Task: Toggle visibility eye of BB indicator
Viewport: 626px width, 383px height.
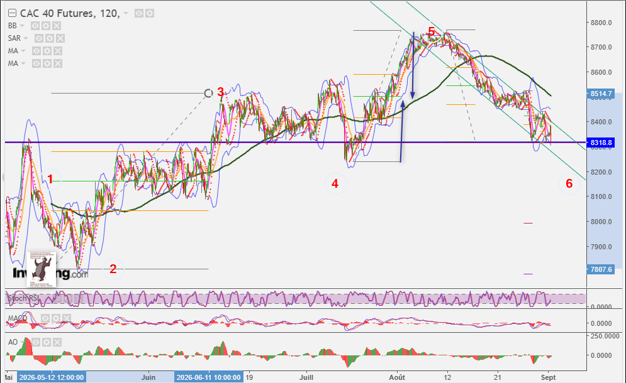Action: tap(35, 26)
